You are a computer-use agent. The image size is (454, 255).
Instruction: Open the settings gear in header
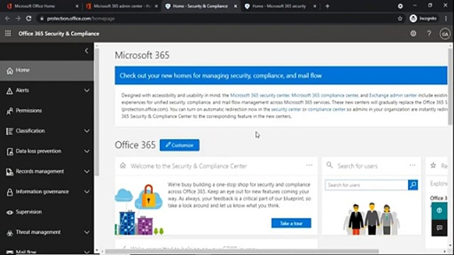pos(413,34)
